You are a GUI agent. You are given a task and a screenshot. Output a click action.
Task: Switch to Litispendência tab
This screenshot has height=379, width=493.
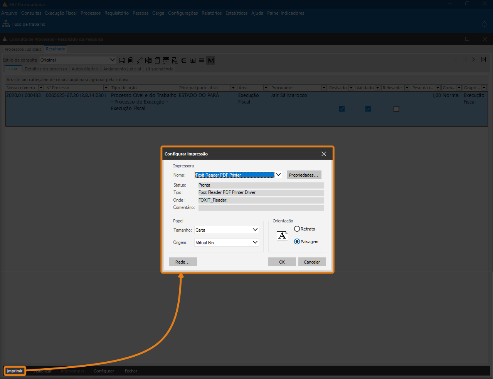point(160,69)
